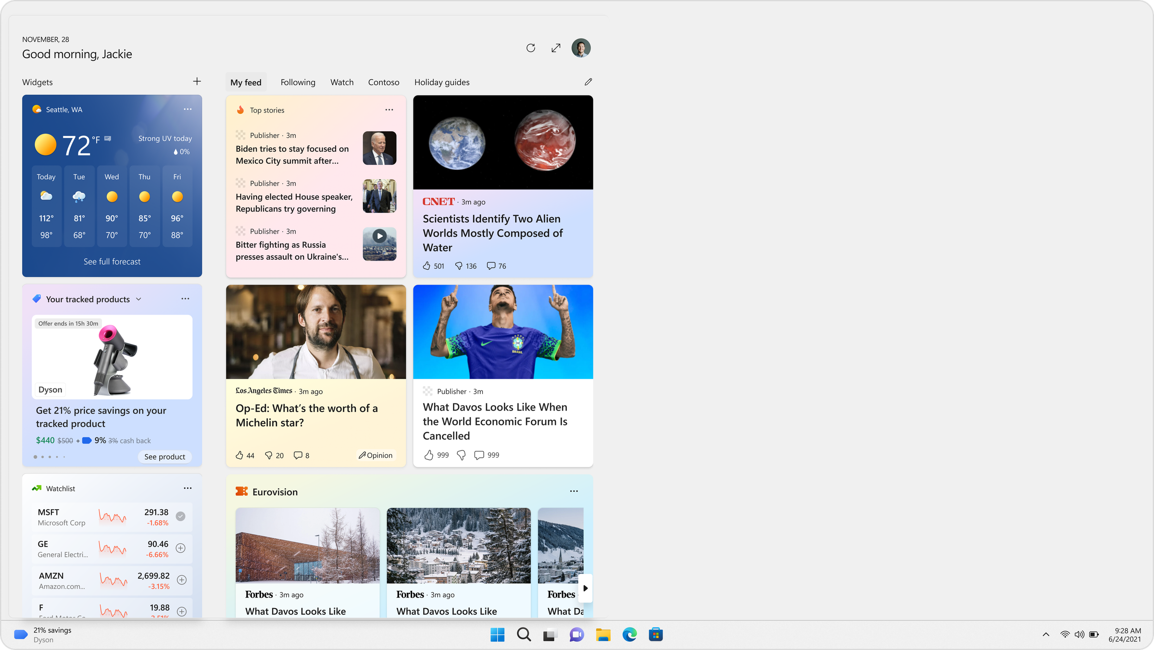Add a new widget with plus icon
The height and width of the screenshot is (650, 1154).
(197, 82)
